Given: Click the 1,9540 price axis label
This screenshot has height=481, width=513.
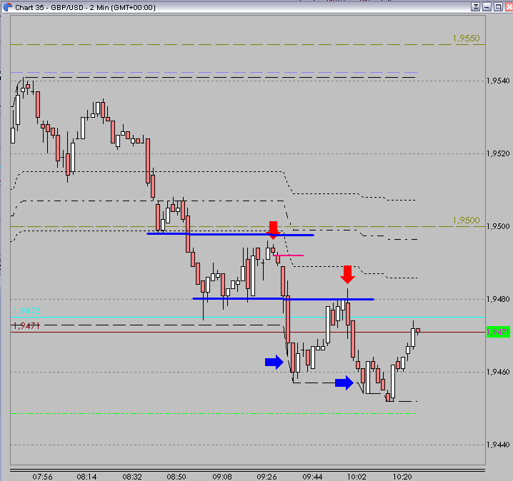Looking at the screenshot, I should pyautogui.click(x=498, y=81).
